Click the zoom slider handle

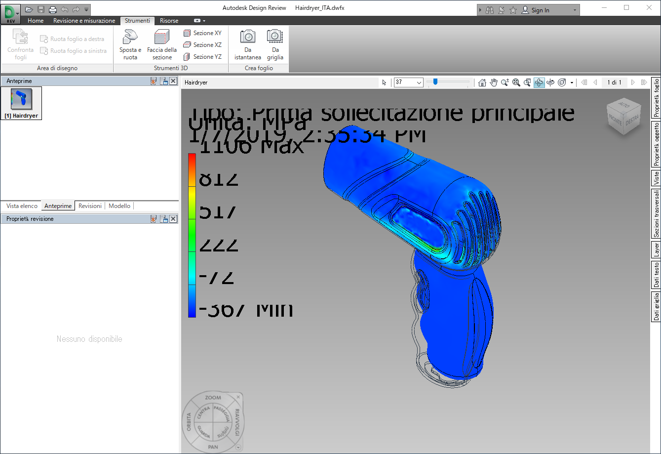435,82
